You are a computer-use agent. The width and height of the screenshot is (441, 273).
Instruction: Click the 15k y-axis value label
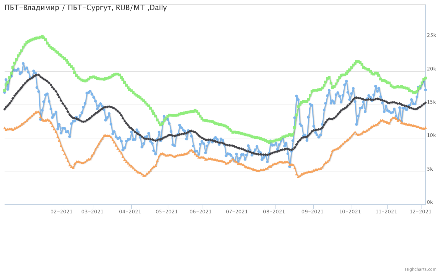(431, 102)
